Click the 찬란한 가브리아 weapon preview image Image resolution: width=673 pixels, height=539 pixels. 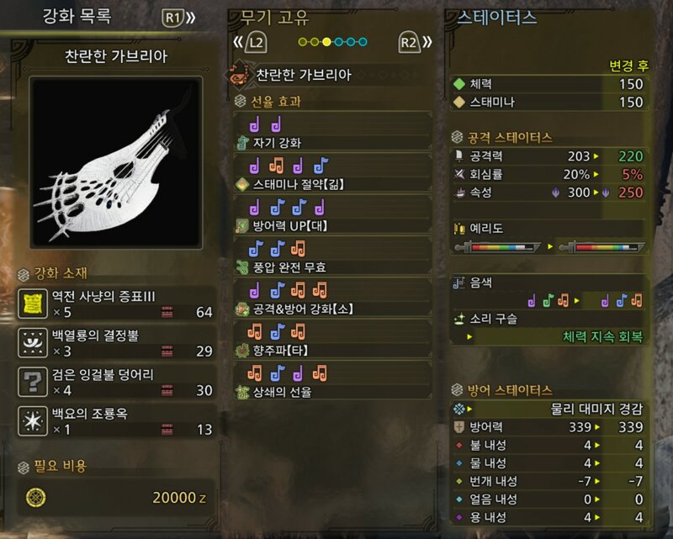116,162
